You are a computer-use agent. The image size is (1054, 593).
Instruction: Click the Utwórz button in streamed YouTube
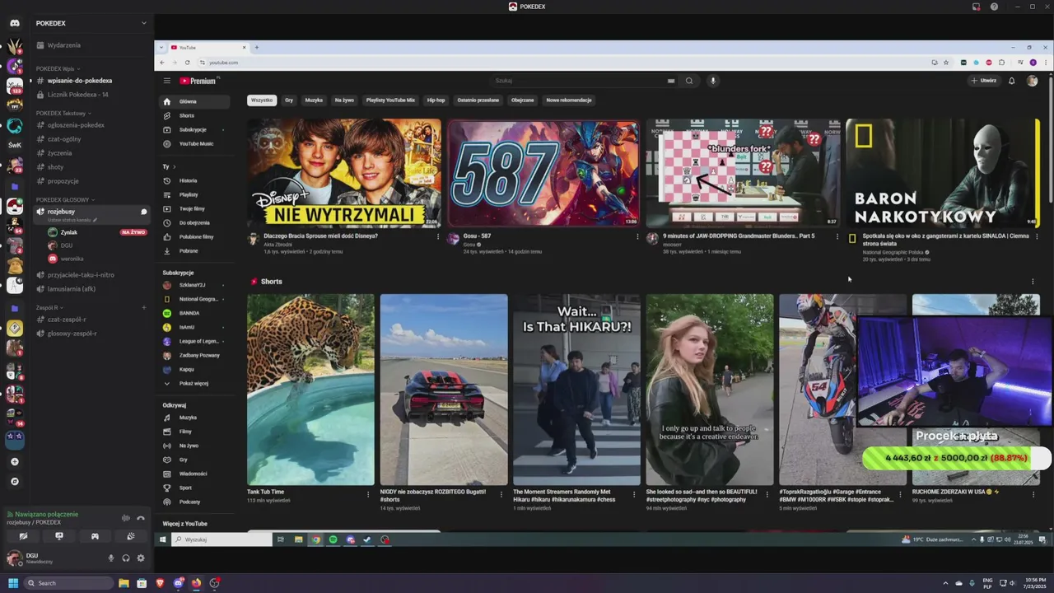coord(984,81)
